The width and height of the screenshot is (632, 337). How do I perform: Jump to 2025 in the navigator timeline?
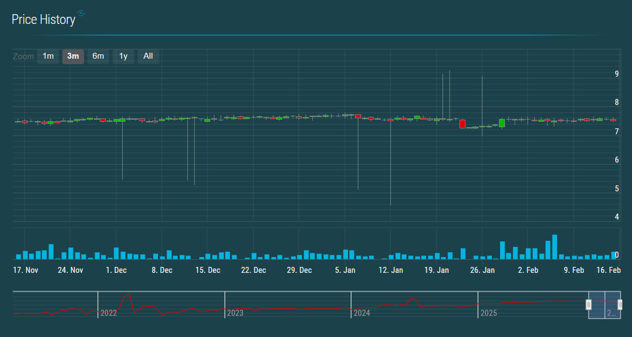pos(489,313)
